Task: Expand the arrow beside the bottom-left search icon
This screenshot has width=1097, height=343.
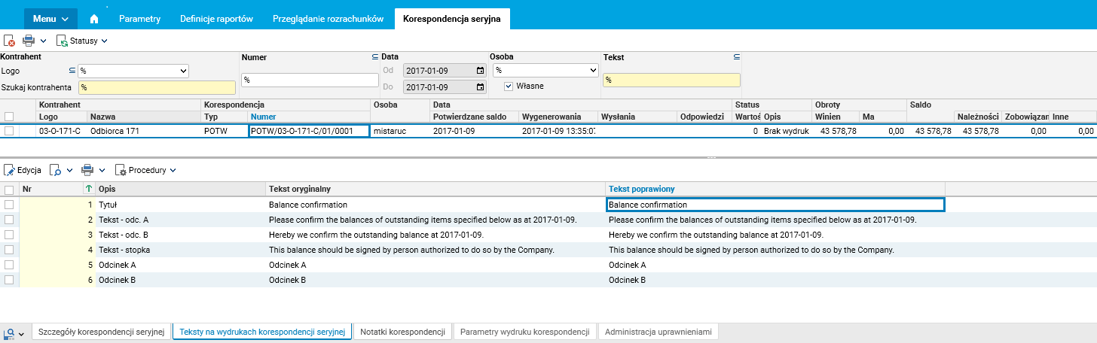Action: (22, 333)
